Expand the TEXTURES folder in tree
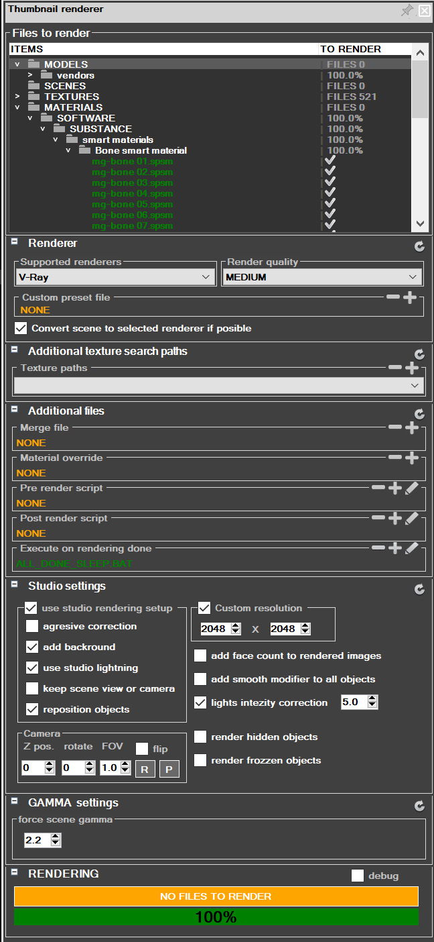 tap(17, 97)
